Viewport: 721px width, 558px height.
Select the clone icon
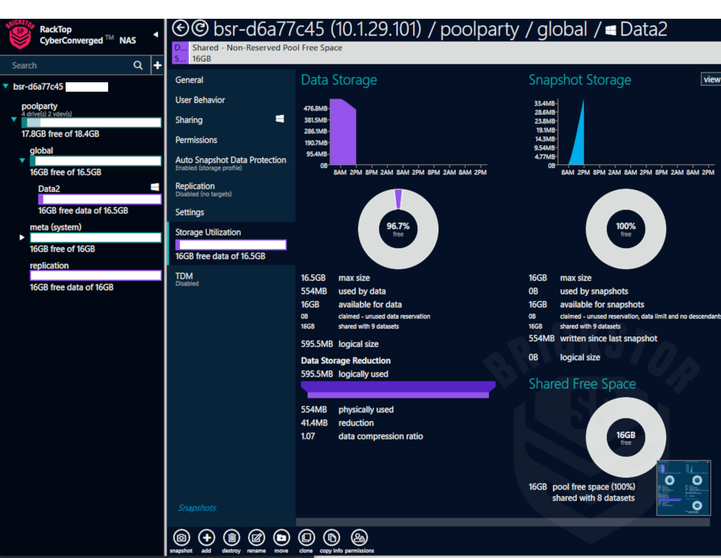pyautogui.click(x=306, y=539)
